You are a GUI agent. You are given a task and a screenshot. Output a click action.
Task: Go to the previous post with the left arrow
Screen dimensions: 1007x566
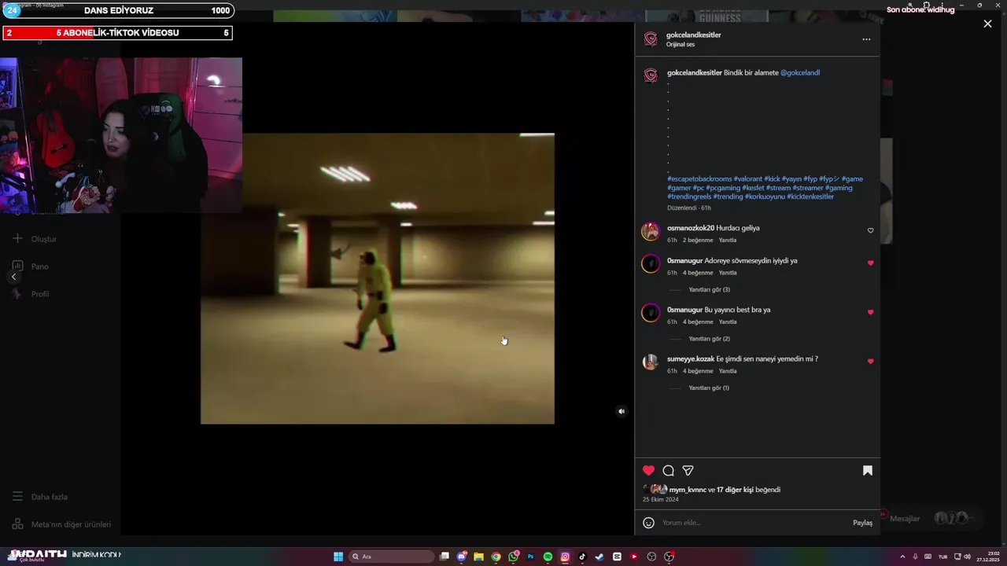click(13, 277)
